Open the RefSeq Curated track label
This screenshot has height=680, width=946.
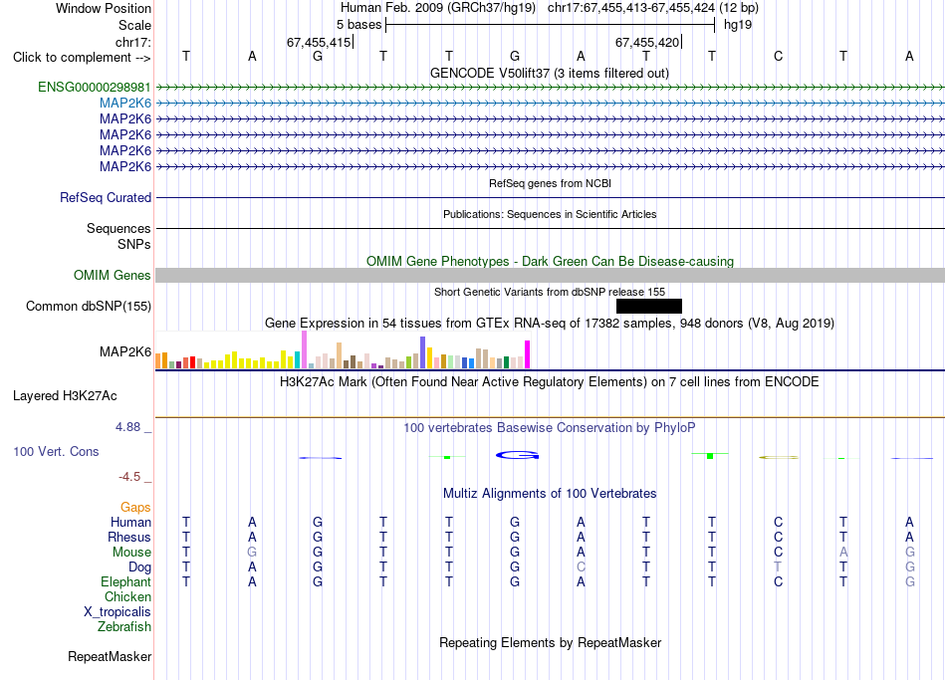(106, 197)
